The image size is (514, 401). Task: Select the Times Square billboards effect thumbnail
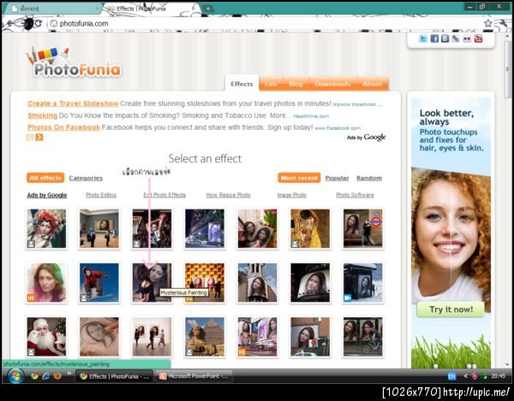pos(257,337)
